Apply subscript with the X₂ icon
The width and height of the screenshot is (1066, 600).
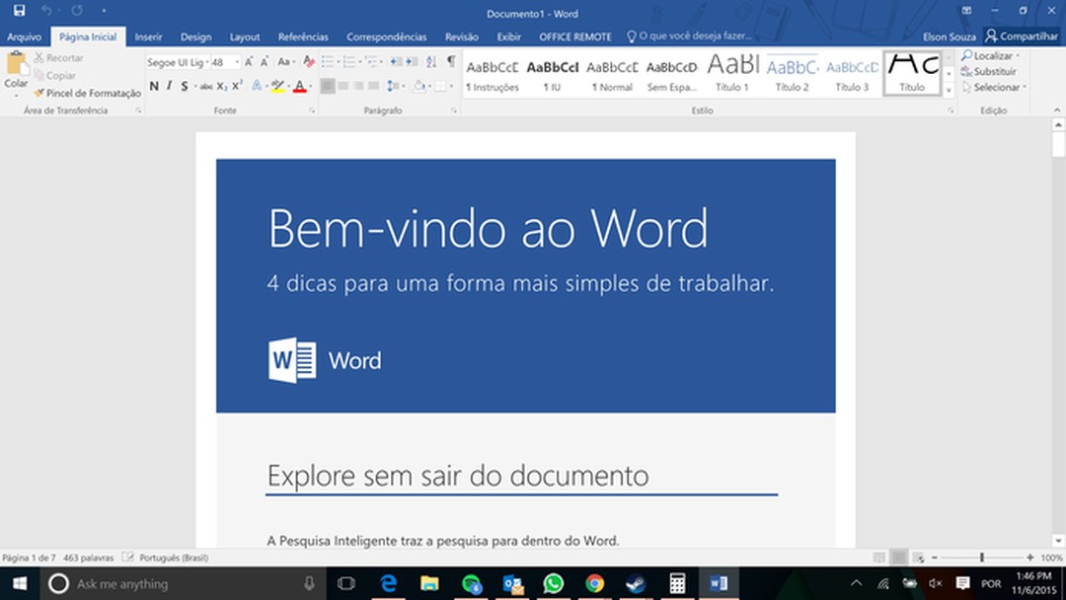click(x=221, y=85)
